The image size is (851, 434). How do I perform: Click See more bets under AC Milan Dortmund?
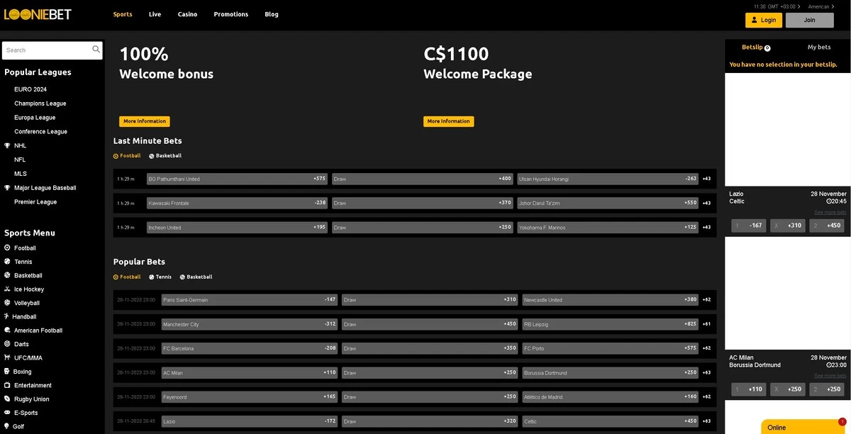tap(830, 376)
